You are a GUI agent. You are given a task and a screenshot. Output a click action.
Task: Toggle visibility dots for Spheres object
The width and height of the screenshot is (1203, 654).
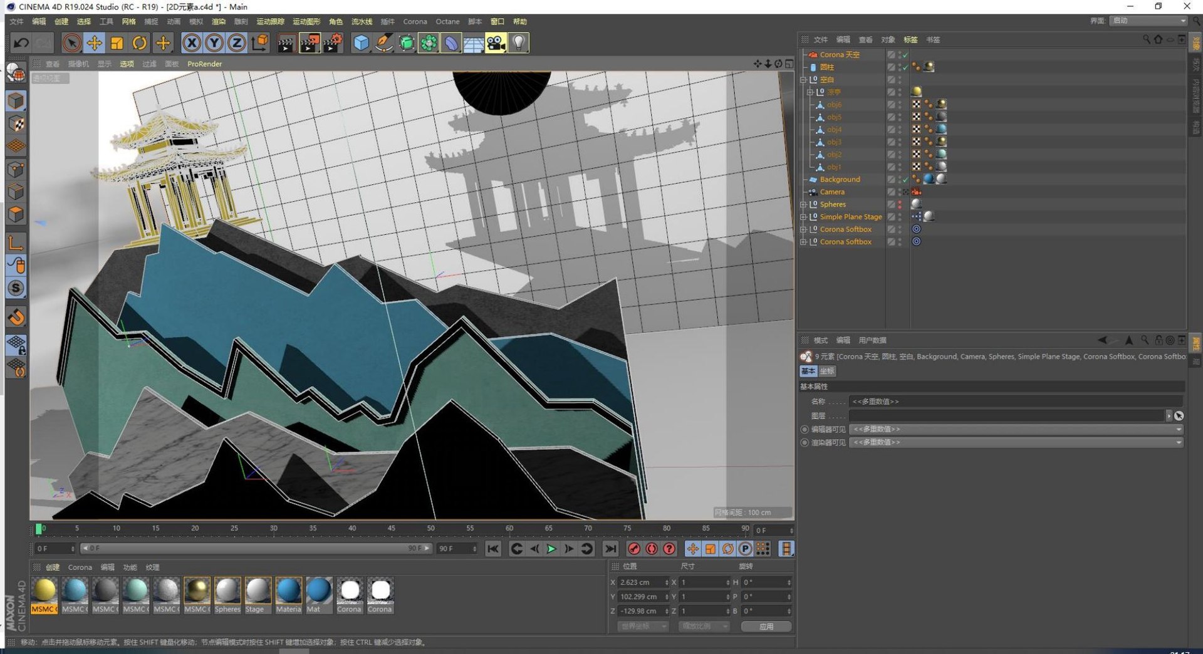[900, 204]
